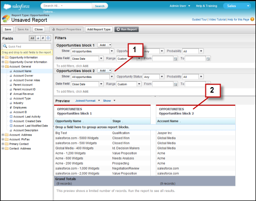Click the Salesforce cloud logo
256x201 pixels.
pyautogui.click(x=8, y=7)
